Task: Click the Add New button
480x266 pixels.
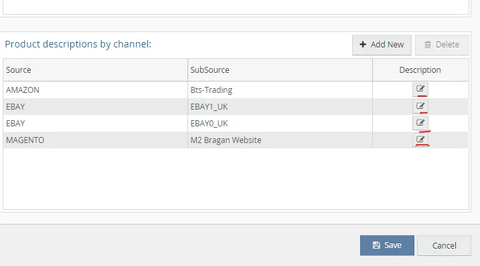Action: (382, 45)
